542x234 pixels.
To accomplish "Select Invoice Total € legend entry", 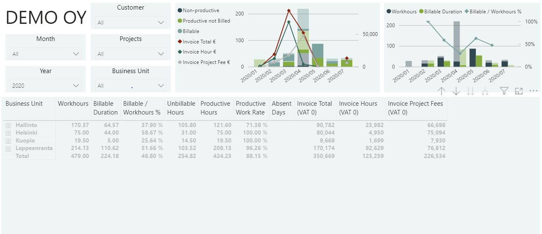I will pyautogui.click(x=199, y=42).
